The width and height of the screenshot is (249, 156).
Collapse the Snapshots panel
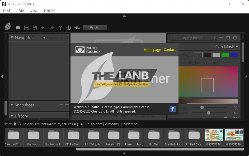(x=12, y=105)
